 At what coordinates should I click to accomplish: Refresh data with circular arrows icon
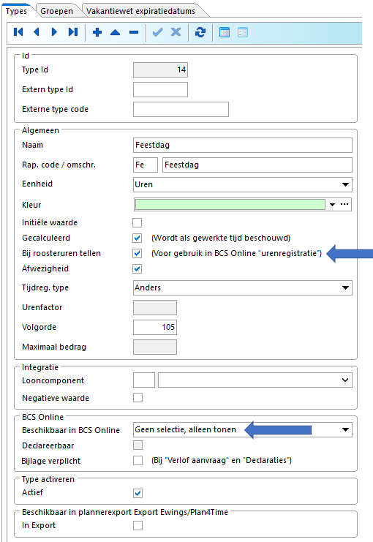click(x=200, y=32)
